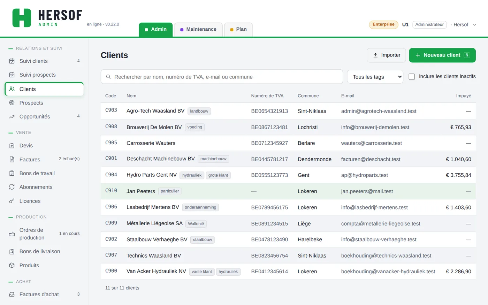Click the staalbouw tag on Staalbouw Verhaeghe
This screenshot has width=488, height=305.
tap(203, 240)
